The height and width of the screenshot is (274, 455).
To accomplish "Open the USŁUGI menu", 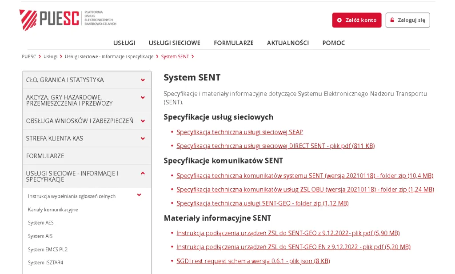I will point(124,43).
